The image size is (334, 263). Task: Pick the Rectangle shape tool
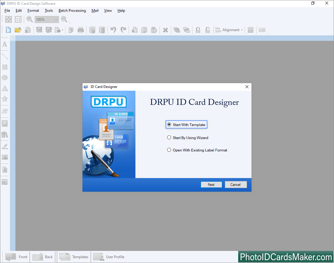[x=5, y=67]
